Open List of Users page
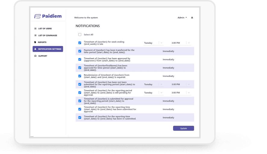This screenshot has height=154, width=267. tap(45, 29)
